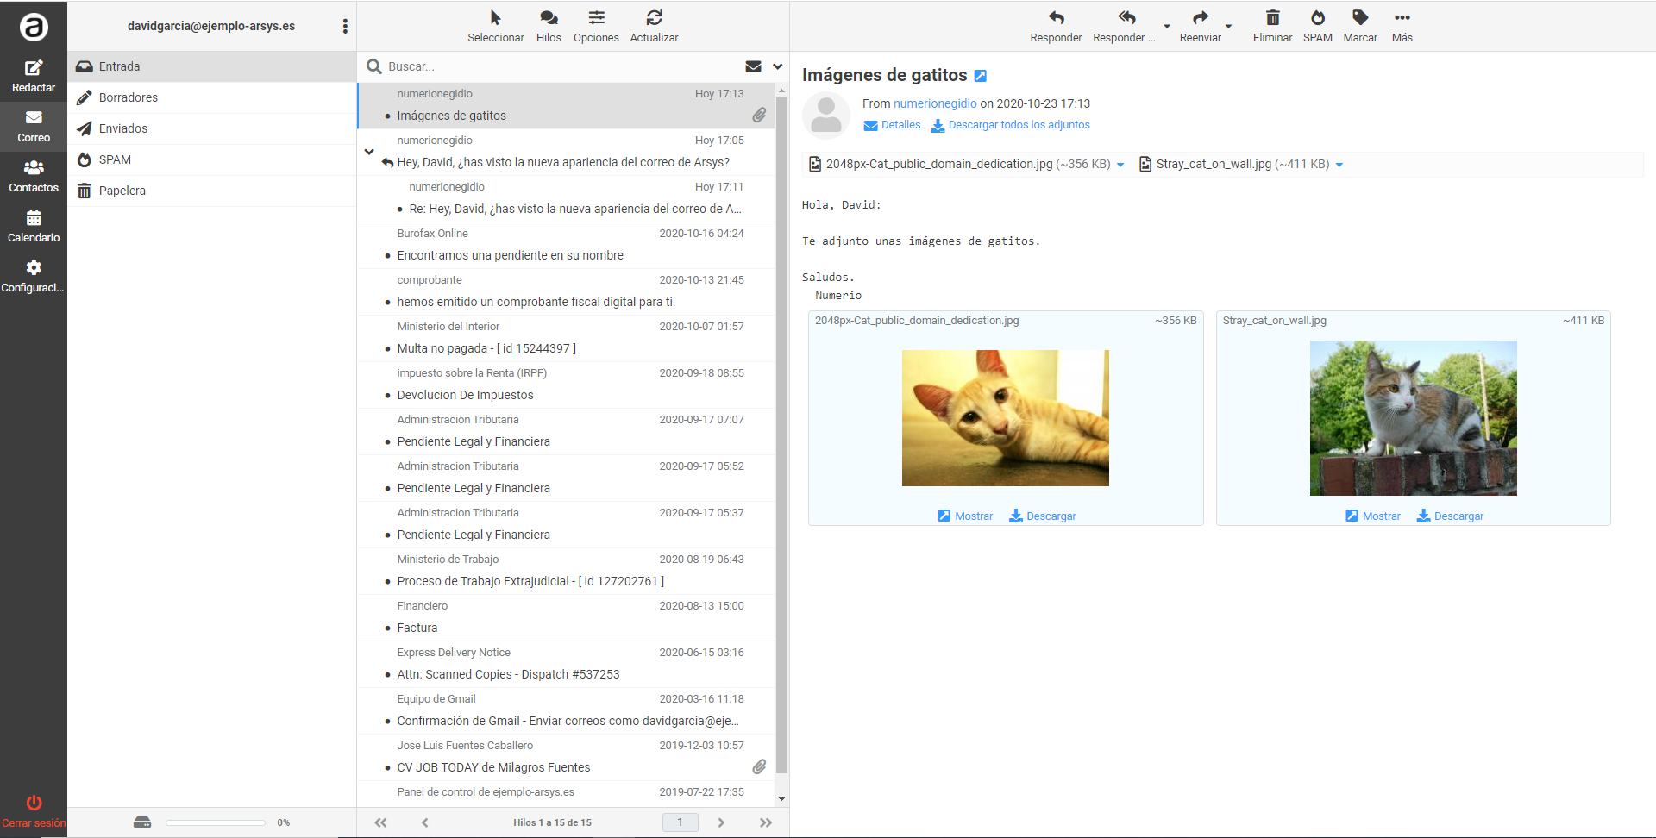Click the search magnifier icon
The width and height of the screenshot is (1656, 838).
point(374,66)
